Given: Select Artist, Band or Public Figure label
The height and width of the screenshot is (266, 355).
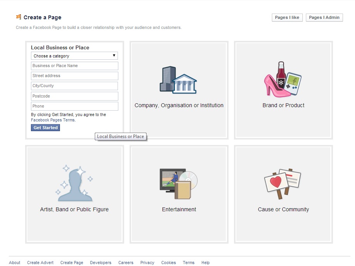Looking at the screenshot, I should click(74, 209).
